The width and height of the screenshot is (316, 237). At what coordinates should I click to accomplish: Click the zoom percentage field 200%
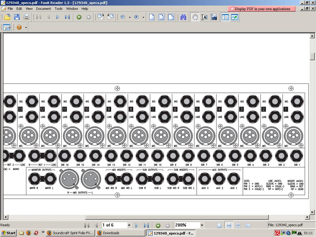pyautogui.click(x=187, y=225)
